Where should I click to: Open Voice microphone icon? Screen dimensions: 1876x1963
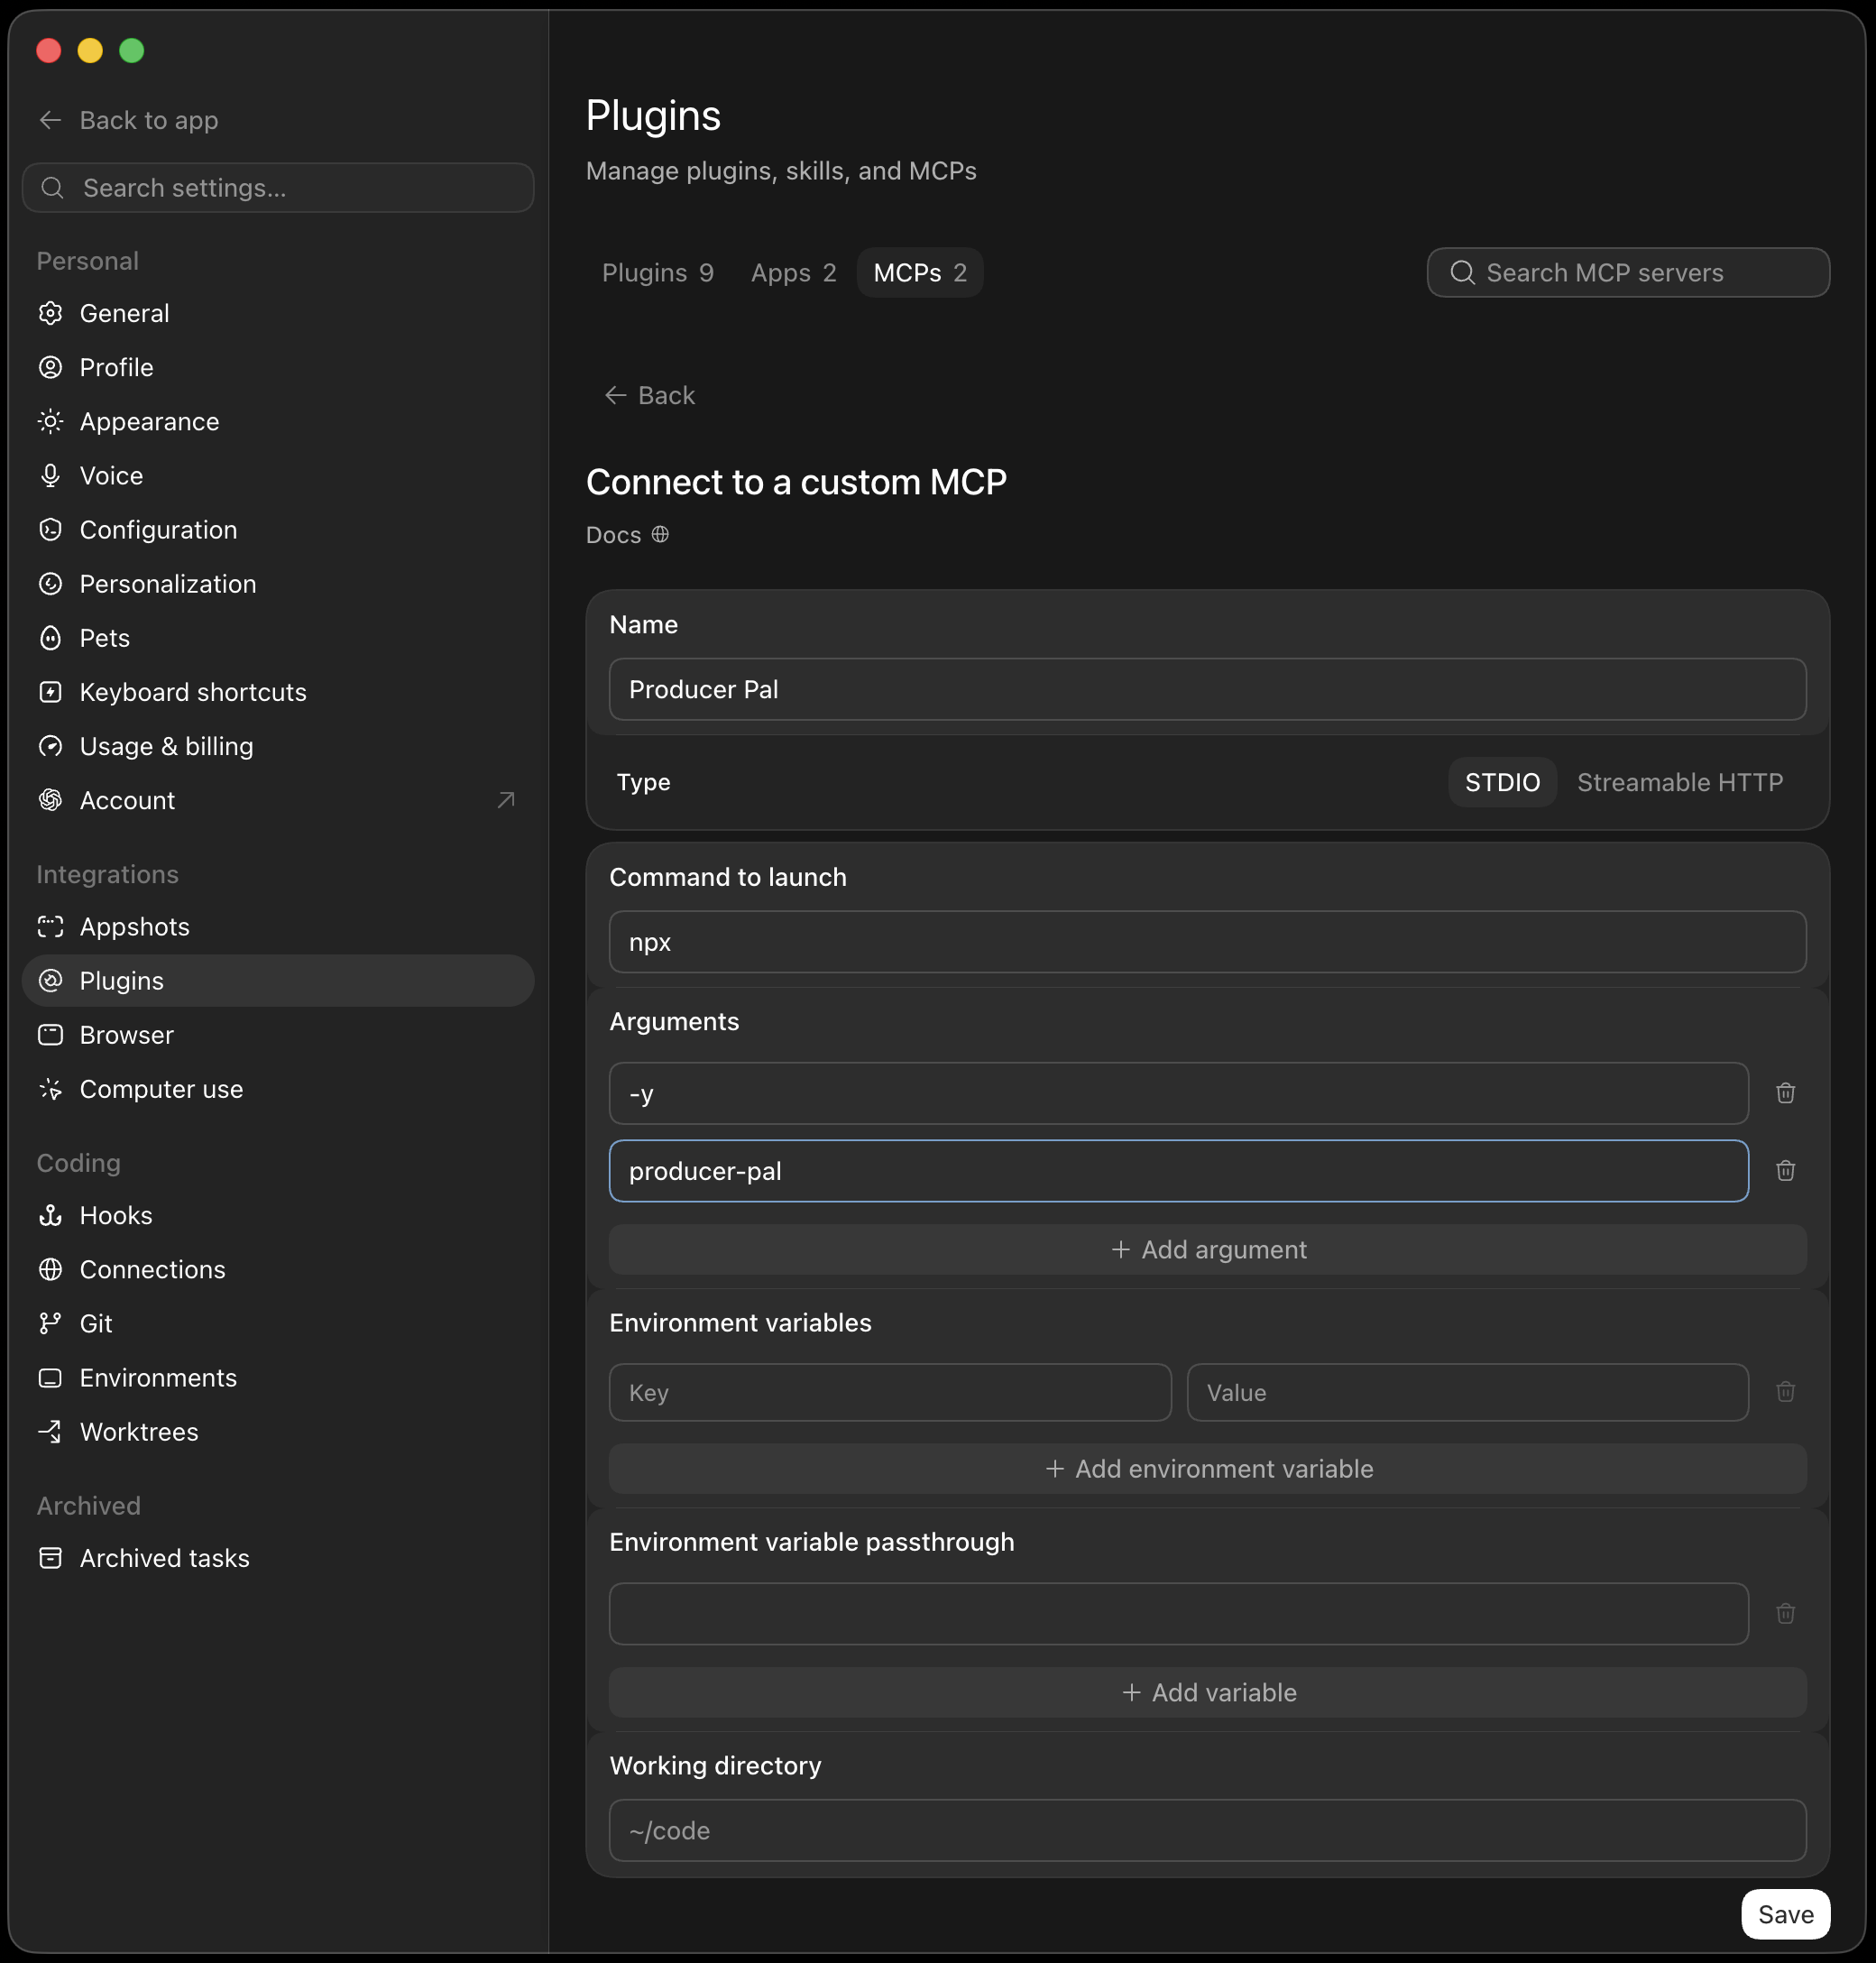click(50, 475)
